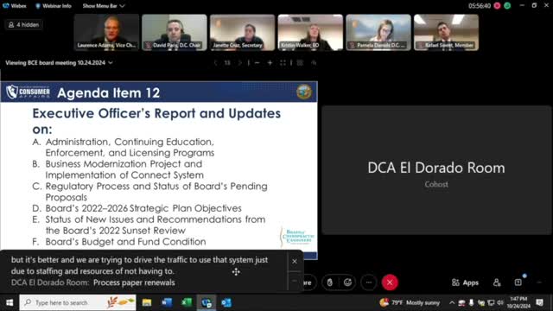Open File Explorer from taskbar
Viewport: 553px width, 311px height.
tap(147, 302)
